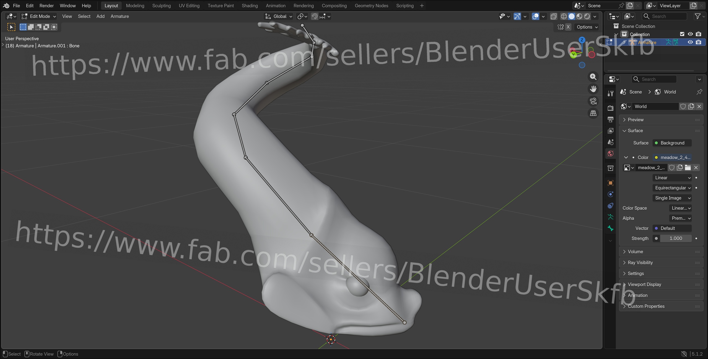Screen dimensions: 708x359
Task: Open the Armature menu
Action: pyautogui.click(x=120, y=17)
